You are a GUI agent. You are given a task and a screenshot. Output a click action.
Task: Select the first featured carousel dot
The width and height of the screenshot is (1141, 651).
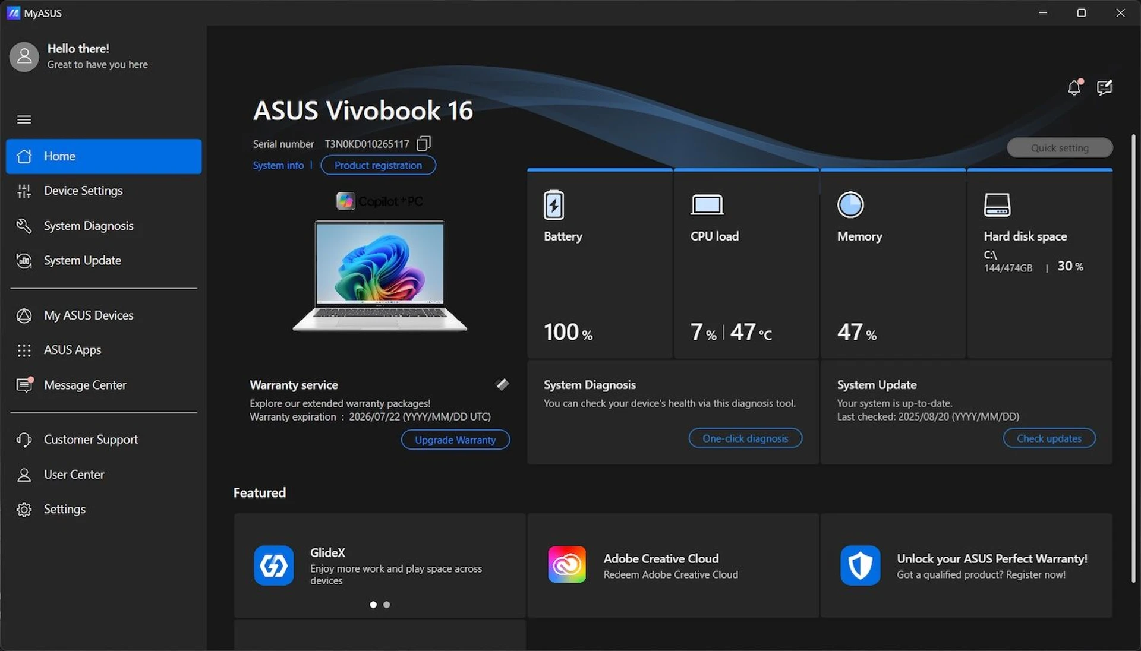click(x=373, y=605)
